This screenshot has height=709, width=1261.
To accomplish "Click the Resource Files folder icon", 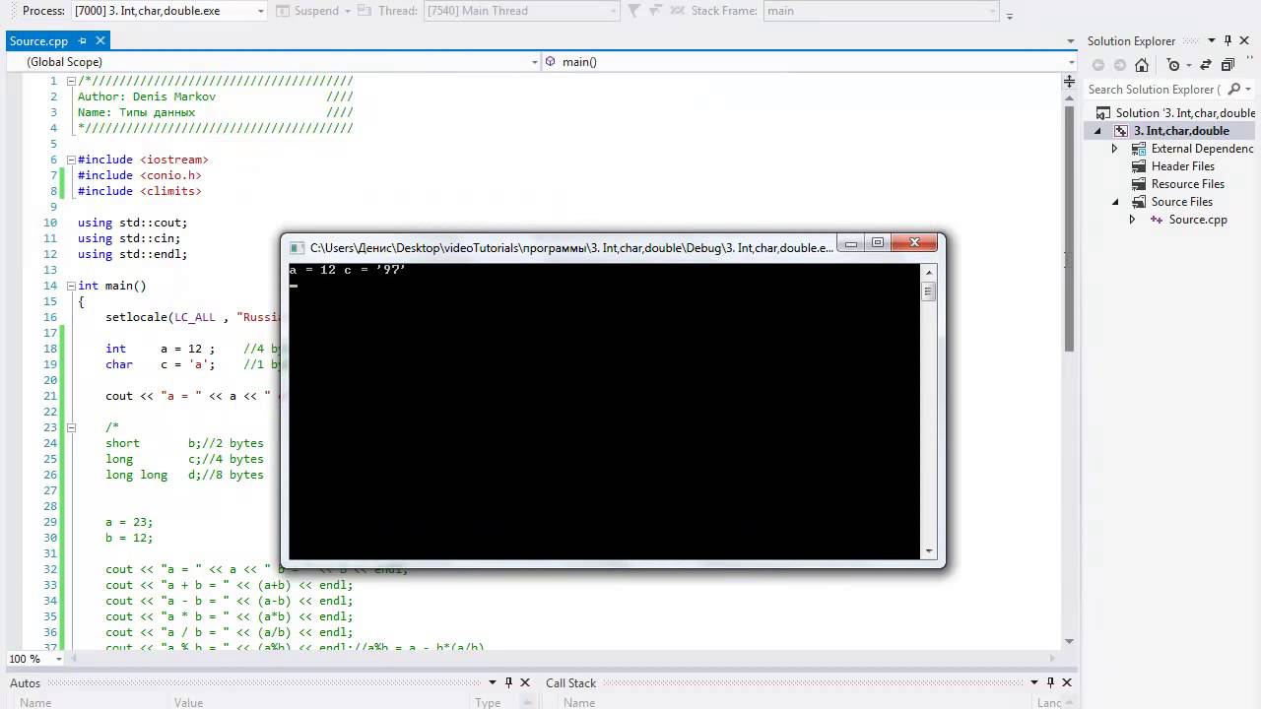I will (1138, 184).
